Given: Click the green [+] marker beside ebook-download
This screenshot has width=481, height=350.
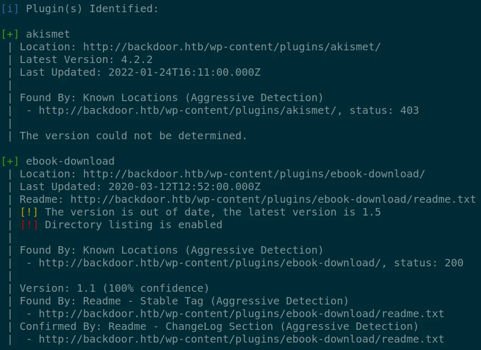Looking at the screenshot, I should pos(10,161).
